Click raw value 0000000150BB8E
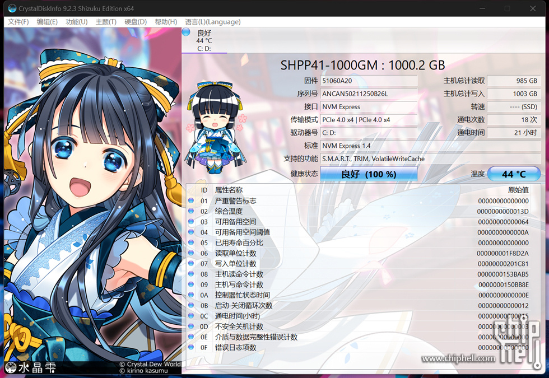This screenshot has height=378, width=549. pyautogui.click(x=504, y=285)
